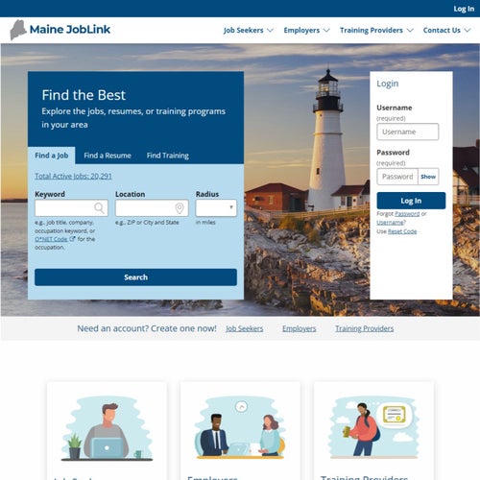This screenshot has height=480, width=480.
Task: Focus the Password input field
Action: pos(397,177)
